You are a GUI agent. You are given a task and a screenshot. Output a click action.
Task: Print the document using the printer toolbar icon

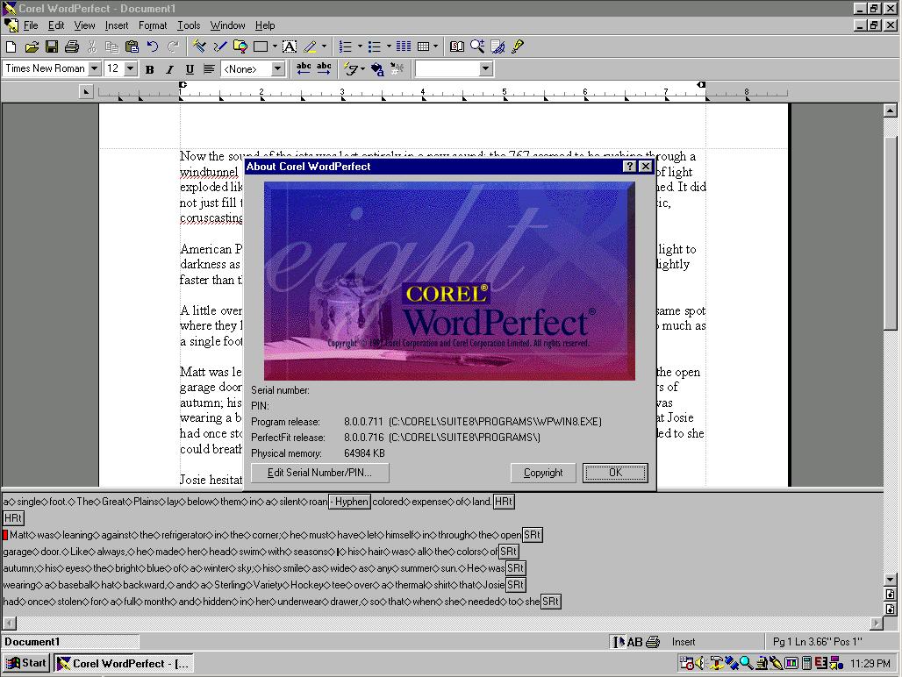[72, 46]
